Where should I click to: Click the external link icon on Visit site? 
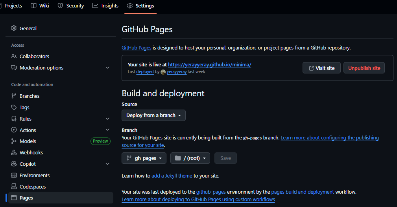[x=311, y=68]
